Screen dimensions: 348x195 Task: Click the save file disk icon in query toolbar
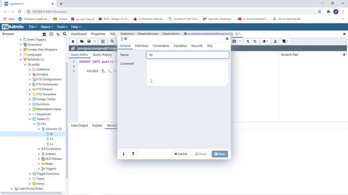pos(89,41)
